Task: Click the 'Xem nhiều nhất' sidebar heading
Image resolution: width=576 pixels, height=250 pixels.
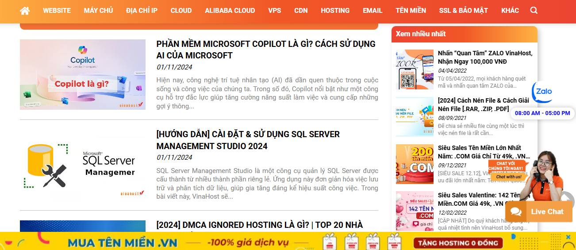Action: 421,34
